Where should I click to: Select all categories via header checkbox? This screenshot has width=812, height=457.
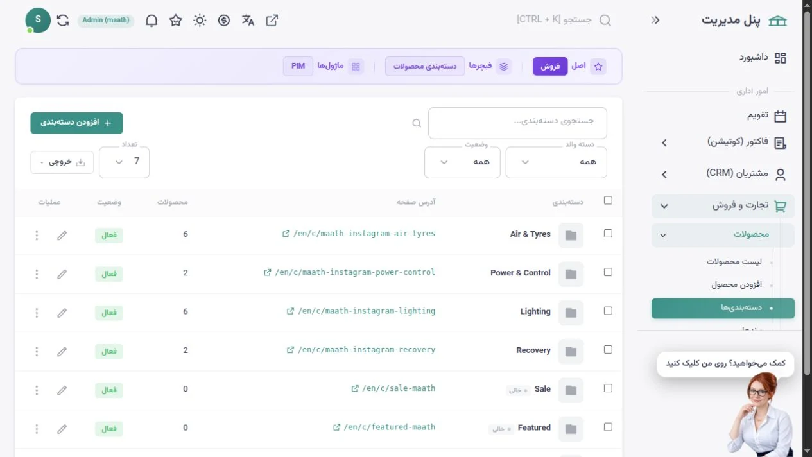pyautogui.click(x=608, y=200)
